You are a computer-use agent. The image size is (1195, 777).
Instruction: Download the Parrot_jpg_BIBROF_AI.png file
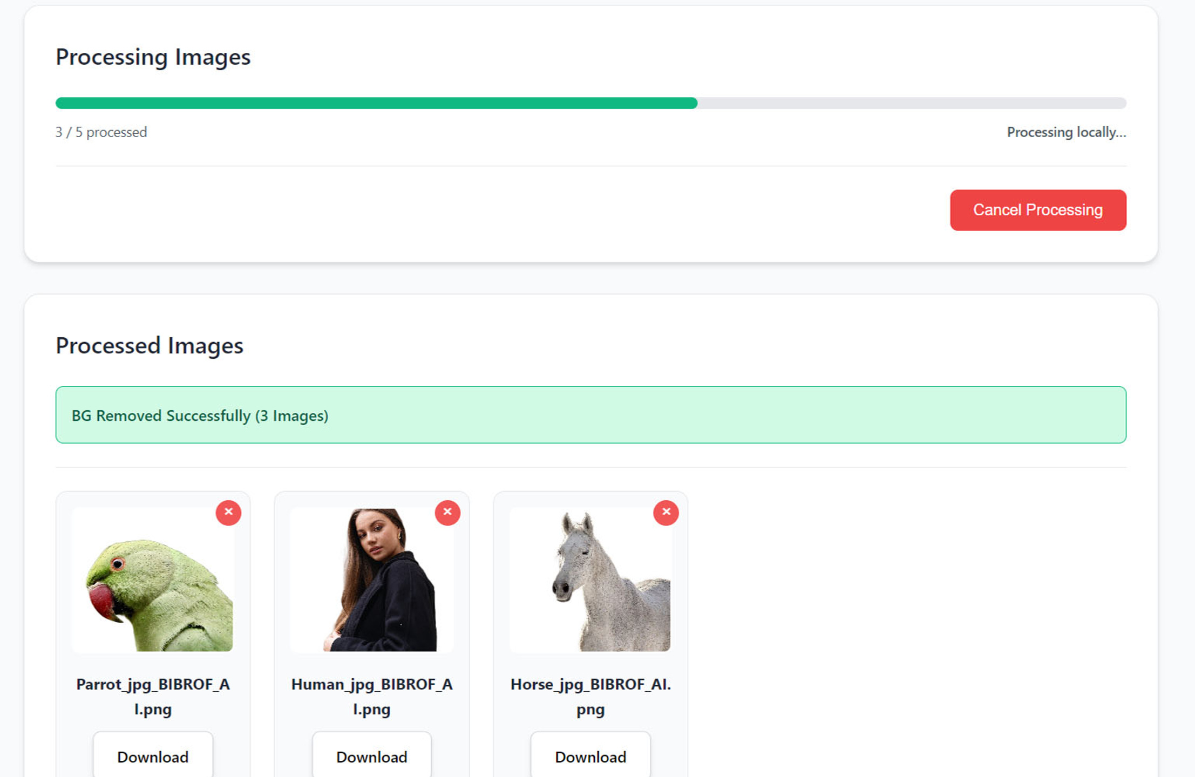tap(153, 756)
